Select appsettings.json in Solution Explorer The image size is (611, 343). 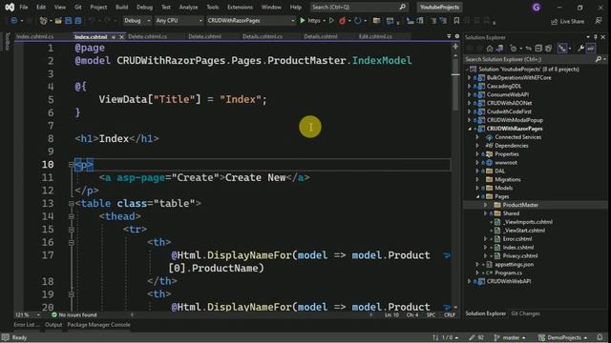[x=514, y=265]
